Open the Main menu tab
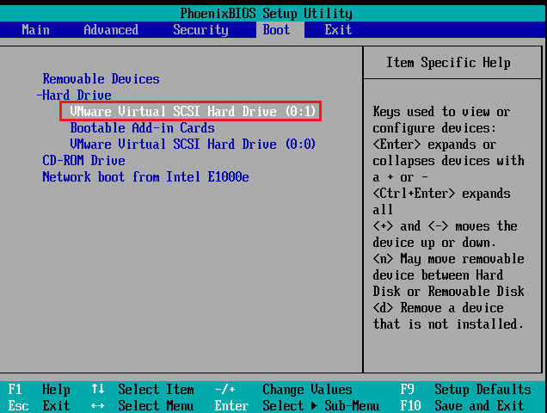 pyautogui.click(x=35, y=30)
